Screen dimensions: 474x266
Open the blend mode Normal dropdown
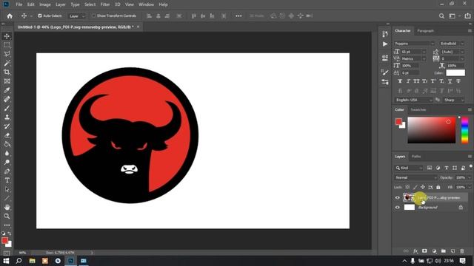(x=415, y=177)
